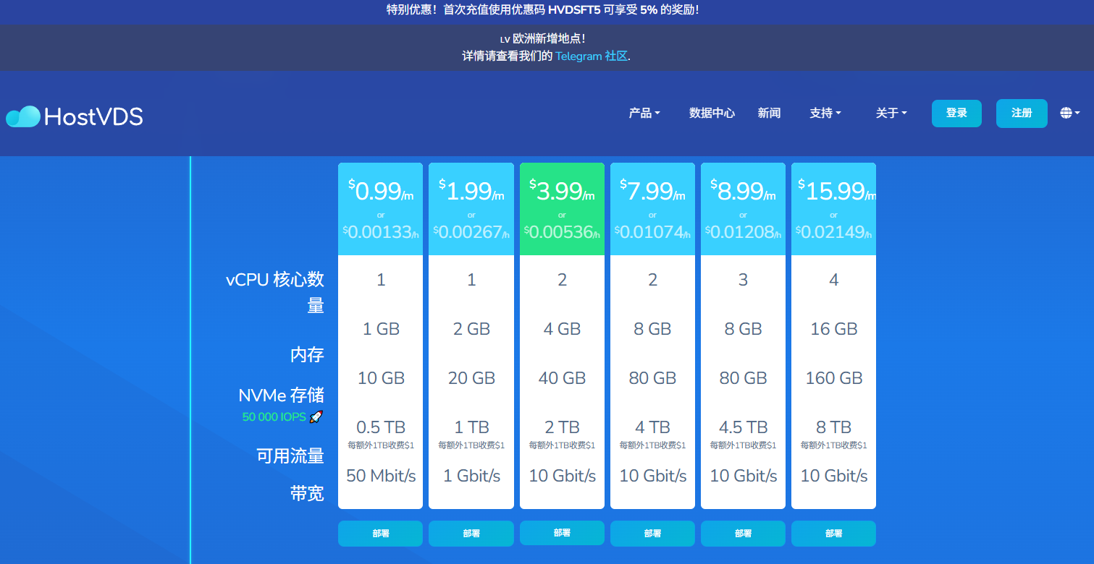The width and height of the screenshot is (1094, 564).
Task: Click 部署 under the $3.99/m plan
Action: coord(562,533)
